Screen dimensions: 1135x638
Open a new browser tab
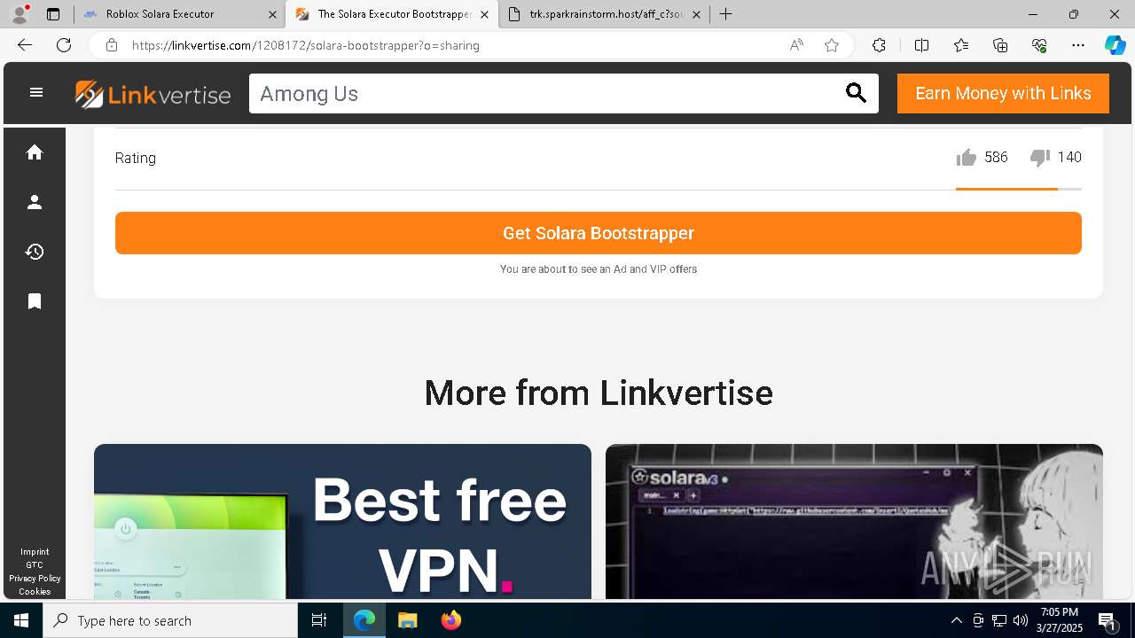click(726, 14)
